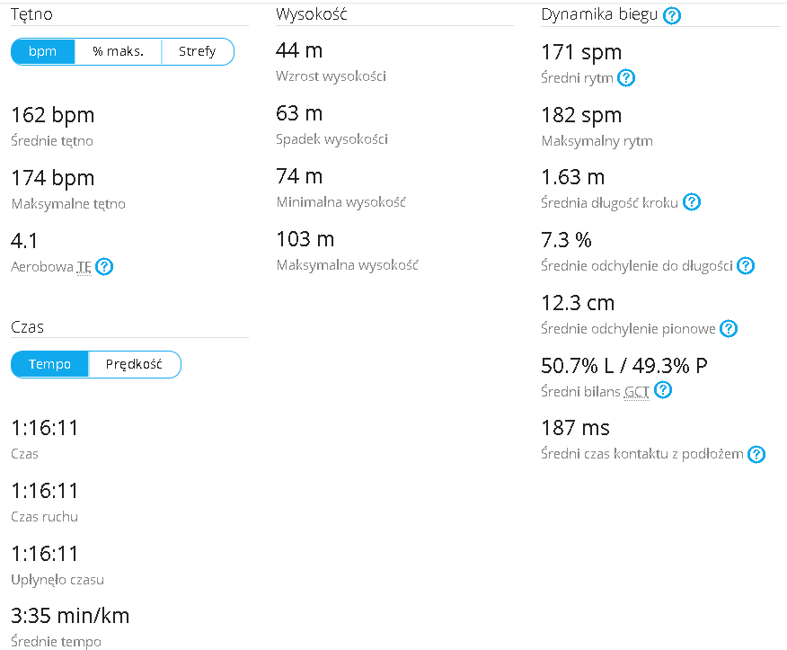
Task: Open help for Średni czas kontaktu z podłożem
Action: click(x=756, y=454)
